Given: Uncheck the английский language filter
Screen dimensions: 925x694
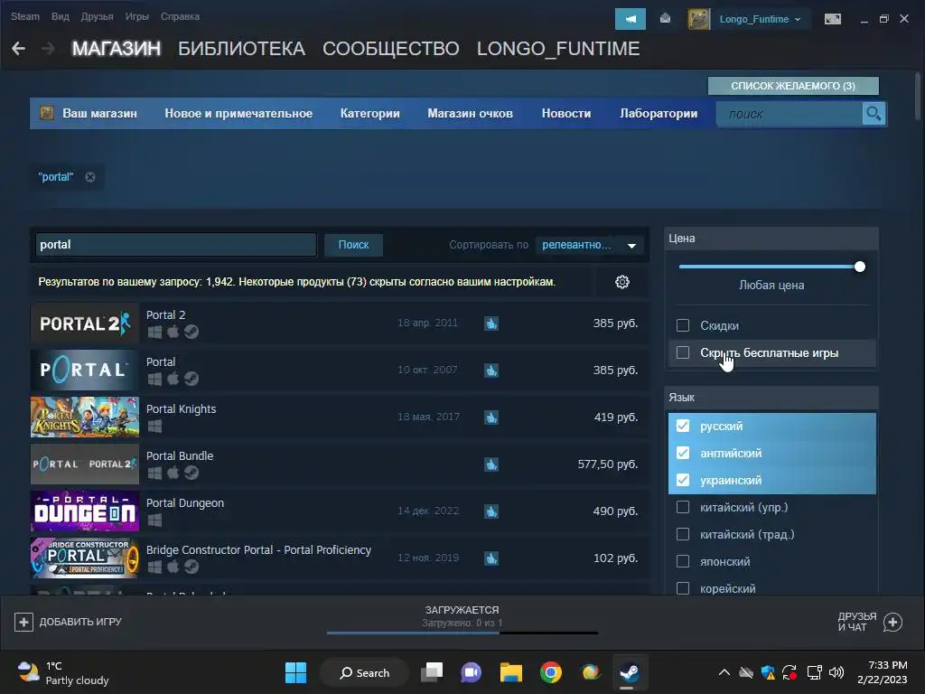Looking at the screenshot, I should tap(683, 453).
